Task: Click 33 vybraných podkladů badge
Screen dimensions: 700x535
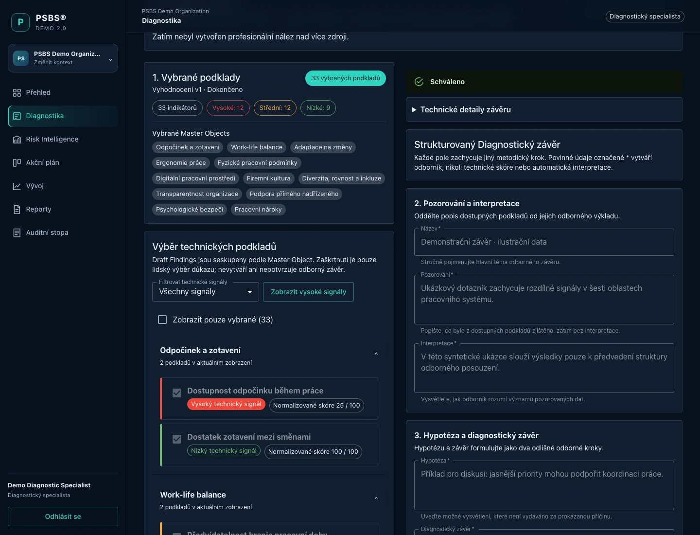Action: pyautogui.click(x=346, y=78)
